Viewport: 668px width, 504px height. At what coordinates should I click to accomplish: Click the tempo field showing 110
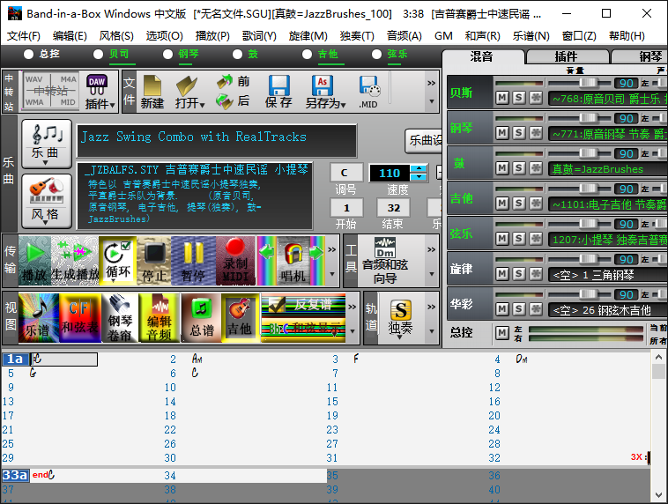(x=389, y=173)
